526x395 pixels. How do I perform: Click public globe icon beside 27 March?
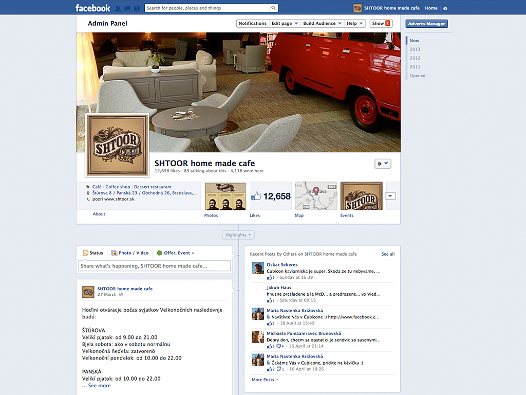point(121,295)
